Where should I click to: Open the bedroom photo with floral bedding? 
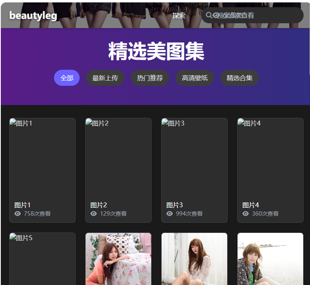pos(118,259)
